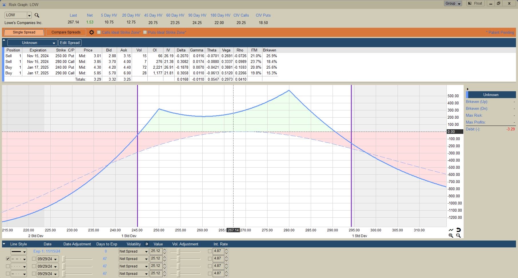
Task: Adjust the first Vol. Adjustment slider
Action: (178, 251)
